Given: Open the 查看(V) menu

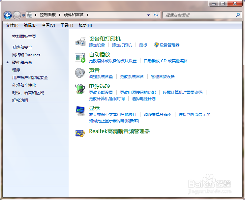Looking at the screenshot, I should pyautogui.click(x=48, y=25).
